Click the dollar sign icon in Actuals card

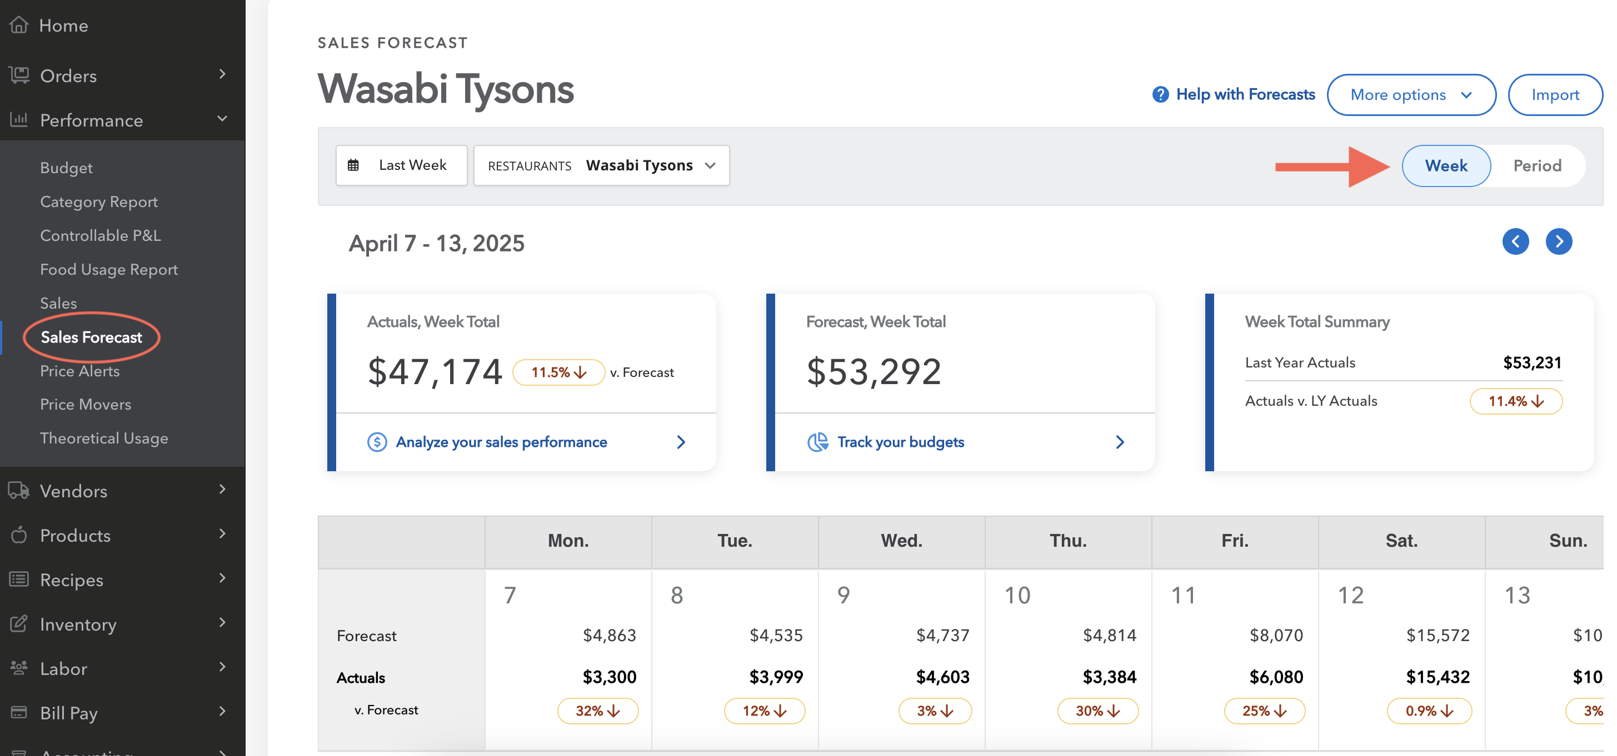click(377, 442)
